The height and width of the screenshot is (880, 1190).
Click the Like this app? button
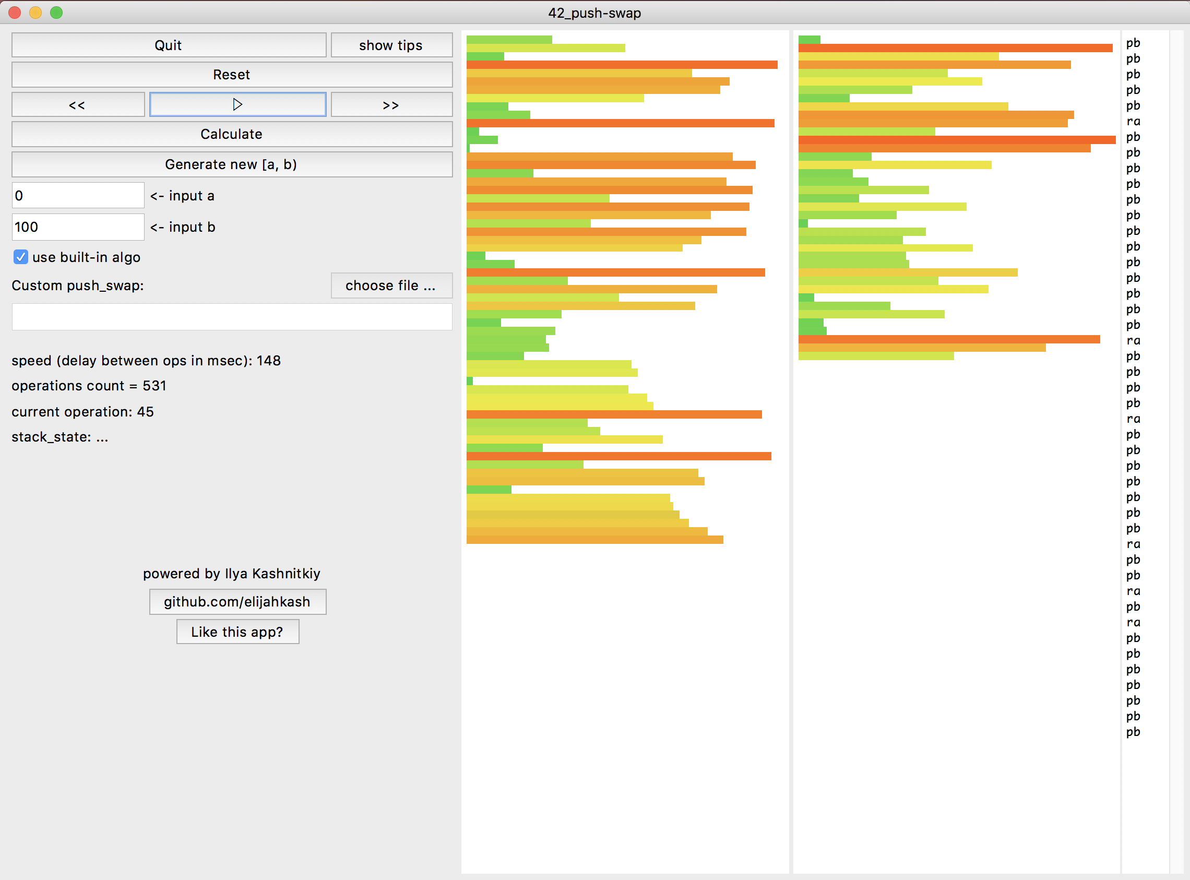pos(237,632)
